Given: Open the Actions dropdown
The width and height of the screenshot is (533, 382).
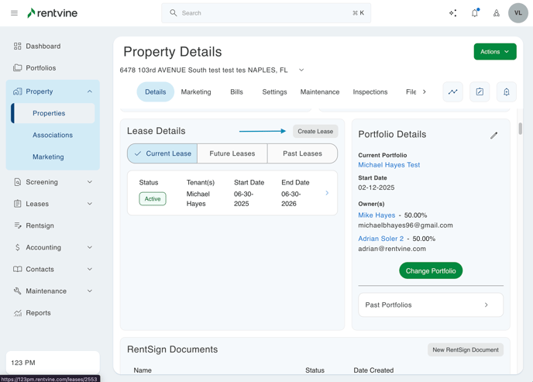Looking at the screenshot, I should pos(495,52).
